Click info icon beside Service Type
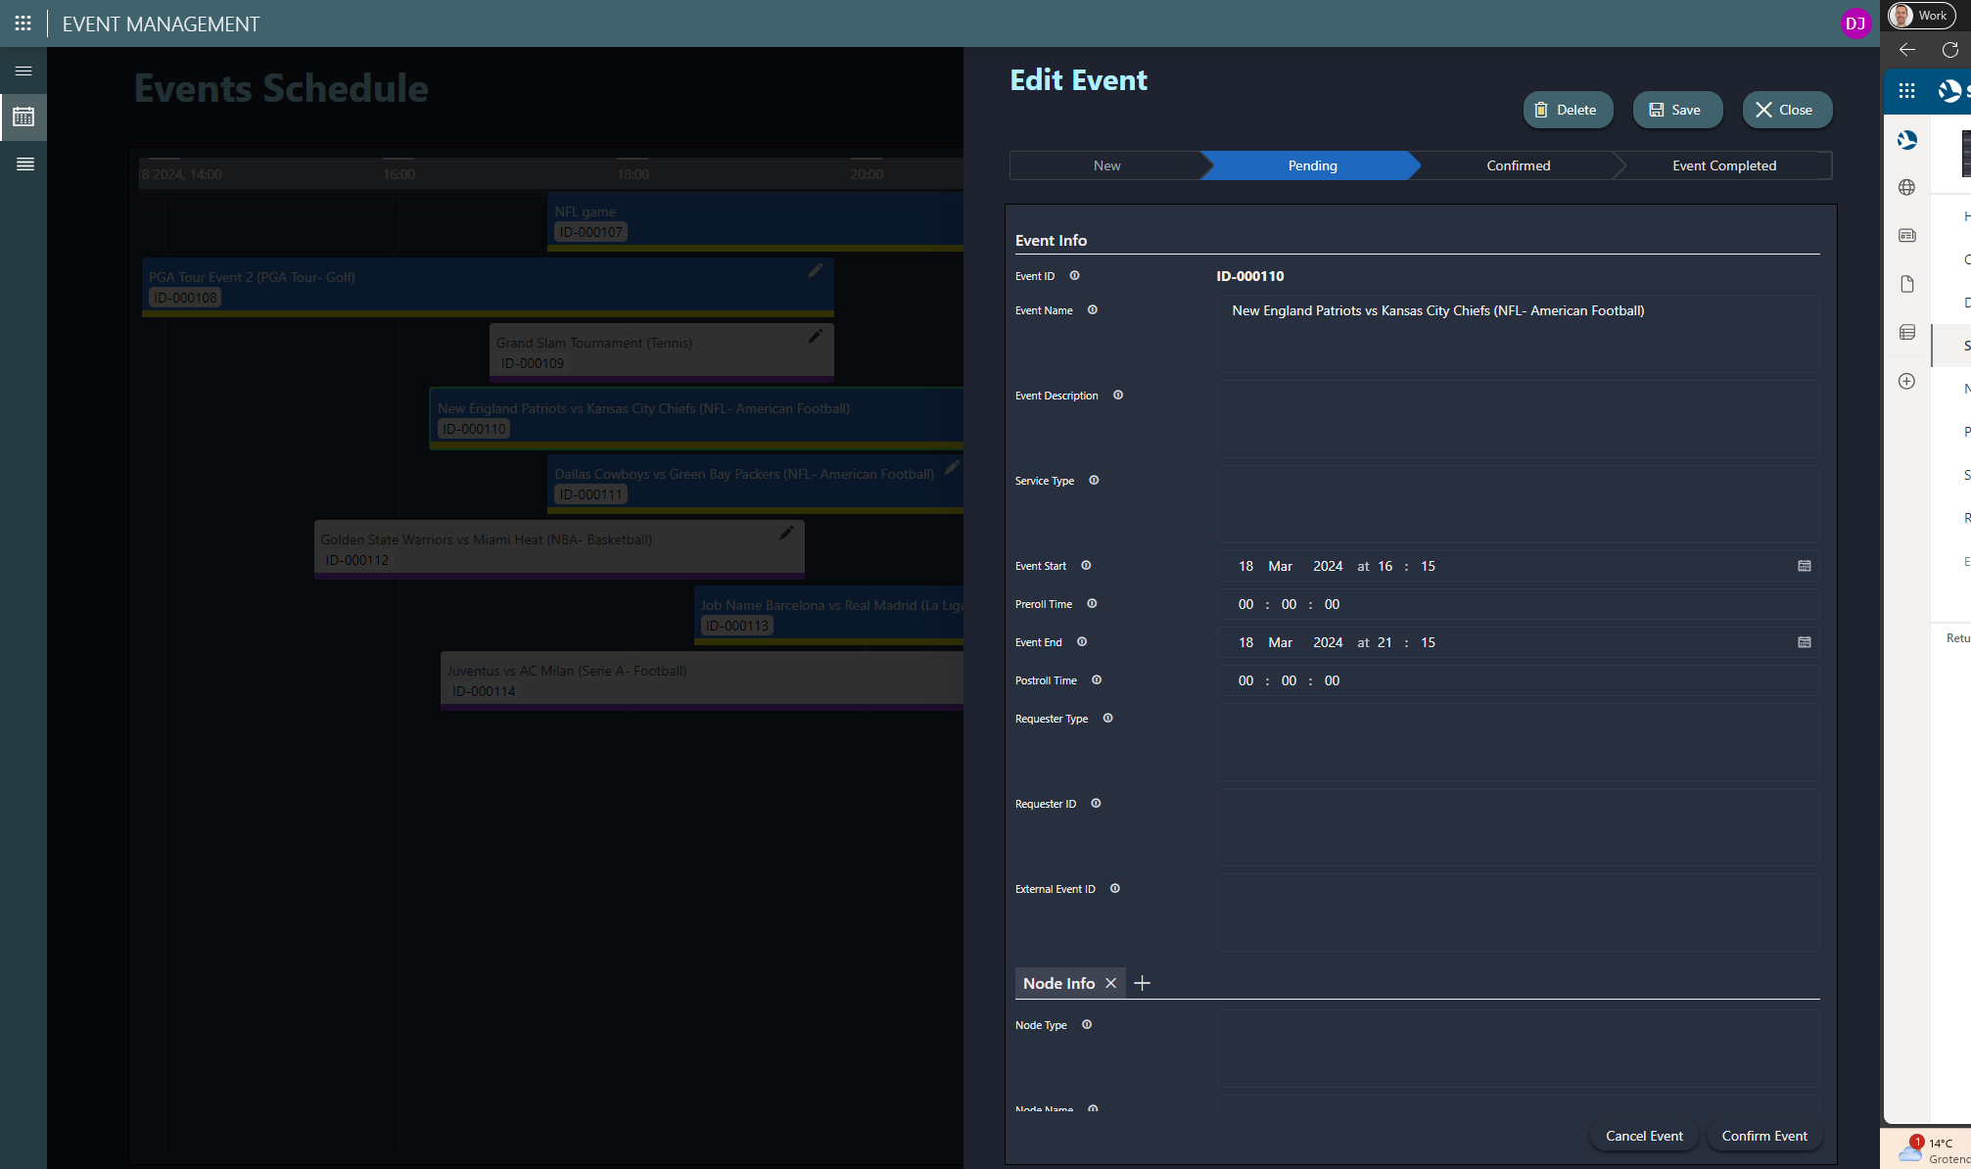 click(x=1094, y=481)
